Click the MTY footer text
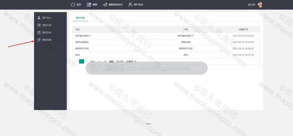Image resolution: width=293 pixels, height=136 pixels. point(149,124)
